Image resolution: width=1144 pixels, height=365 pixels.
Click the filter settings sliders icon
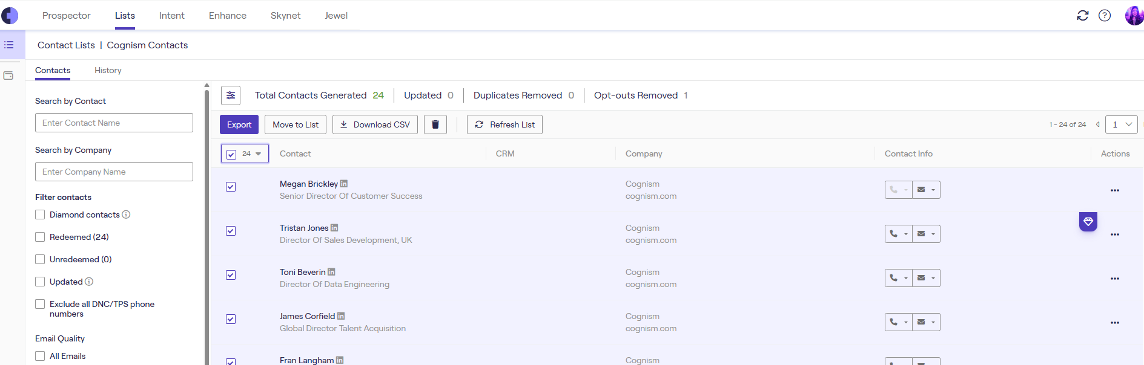pos(231,95)
